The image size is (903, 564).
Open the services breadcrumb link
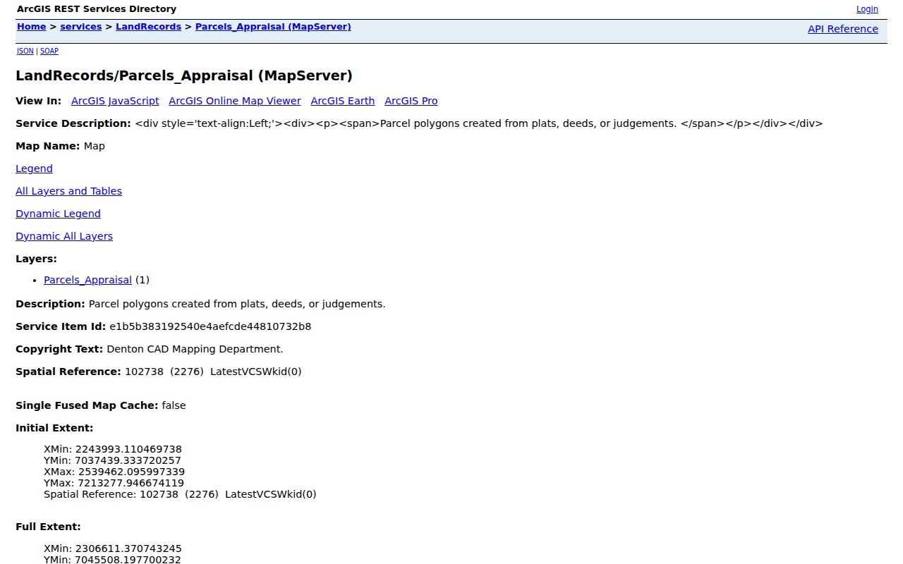coord(80,27)
